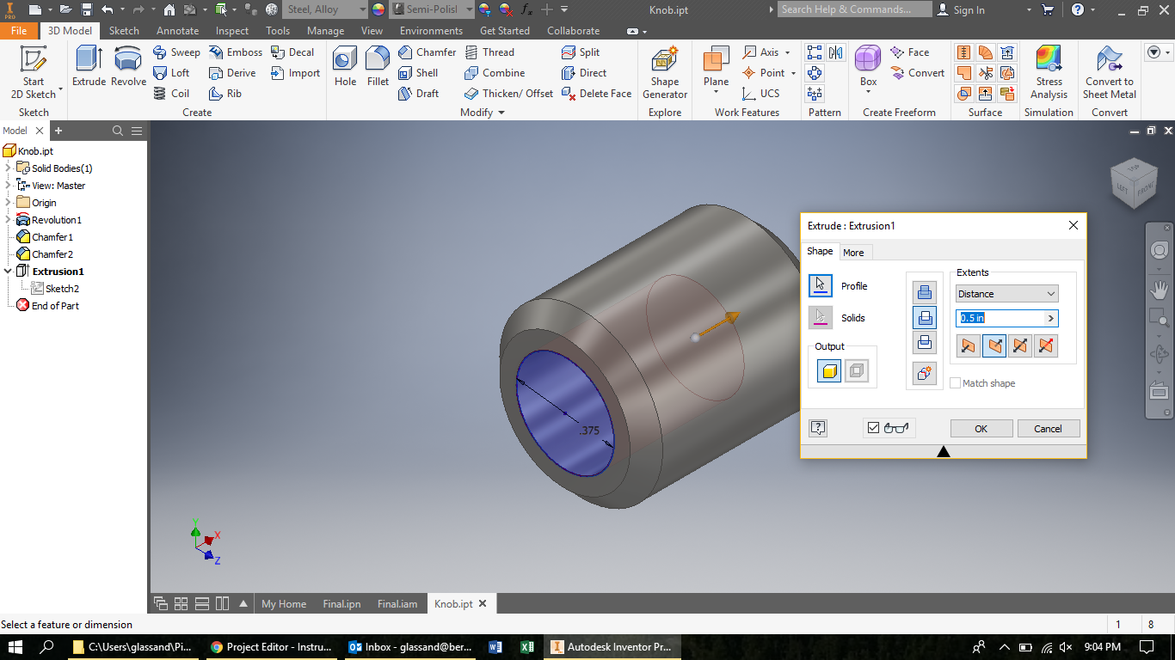Image resolution: width=1175 pixels, height=660 pixels.
Task: Select the Shell tool
Action: (x=418, y=73)
